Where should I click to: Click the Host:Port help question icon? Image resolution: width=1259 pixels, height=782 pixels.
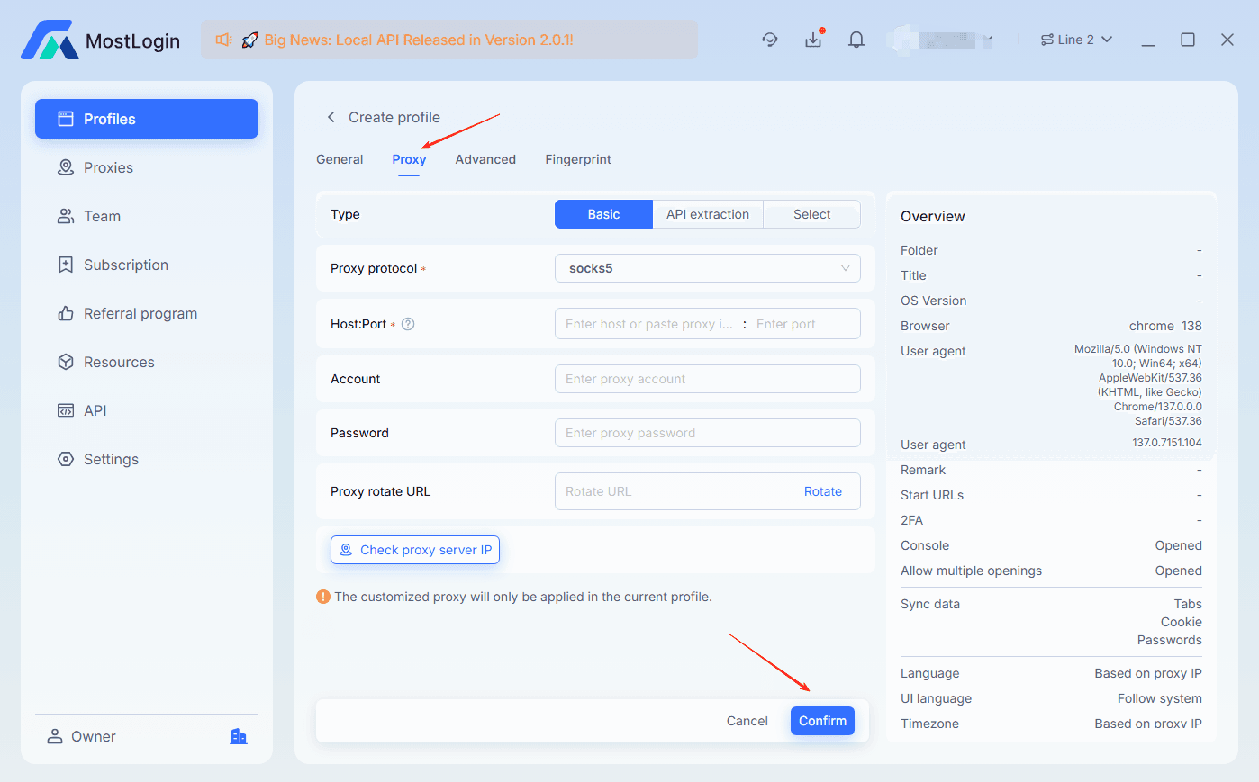(x=408, y=324)
